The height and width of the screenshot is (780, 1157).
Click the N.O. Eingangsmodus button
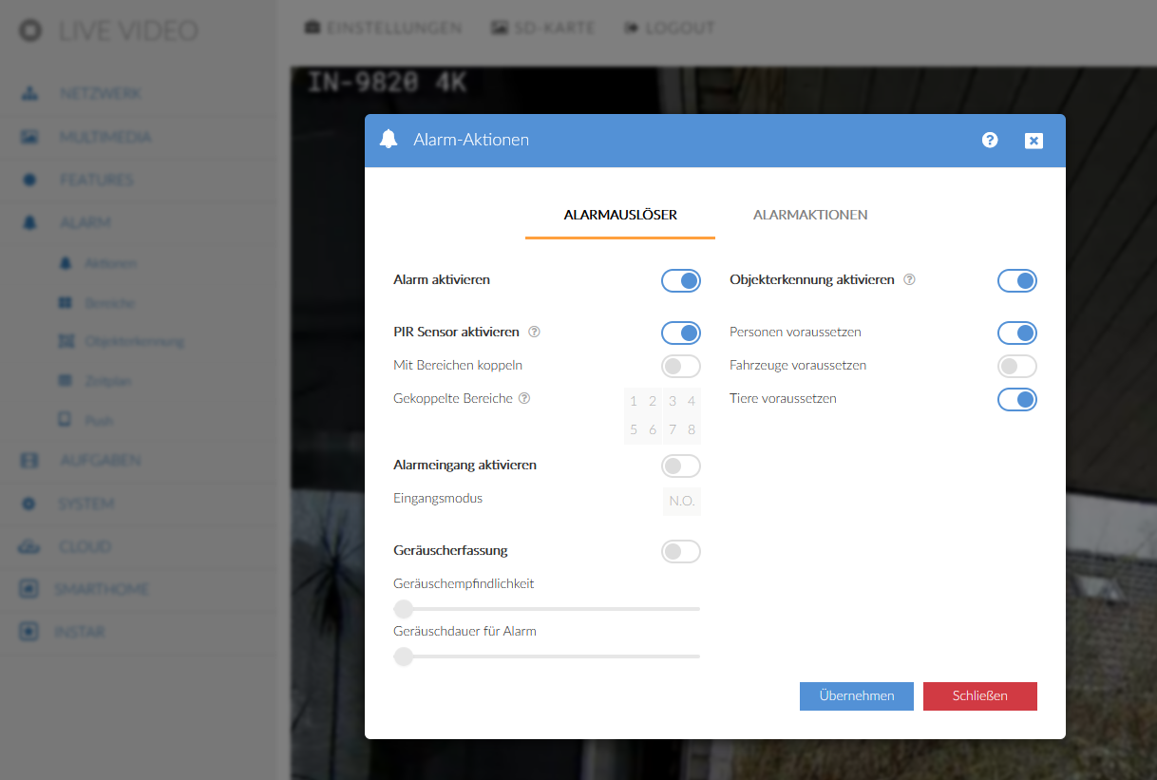681,501
